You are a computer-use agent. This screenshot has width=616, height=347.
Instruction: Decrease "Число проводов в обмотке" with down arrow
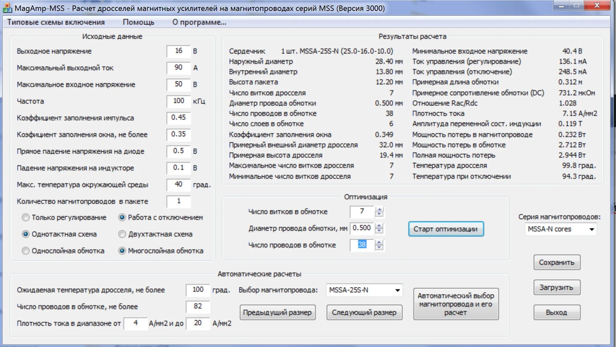[379, 248]
